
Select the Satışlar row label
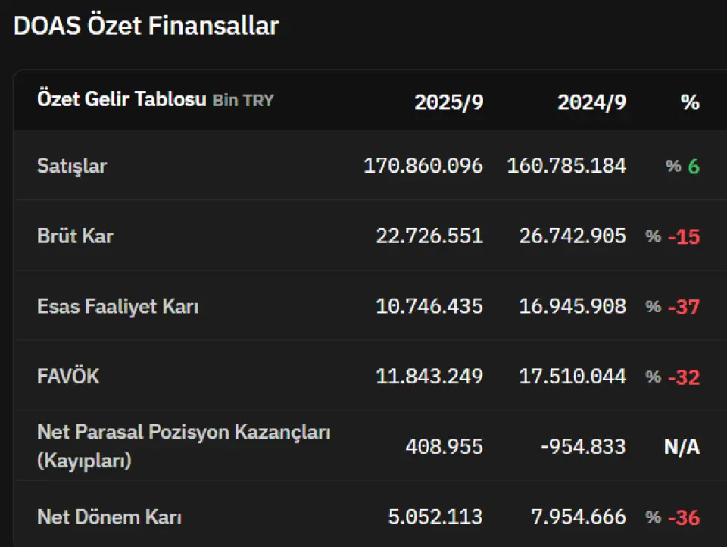click(x=72, y=166)
